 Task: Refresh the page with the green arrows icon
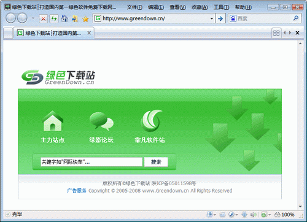click(x=54, y=19)
